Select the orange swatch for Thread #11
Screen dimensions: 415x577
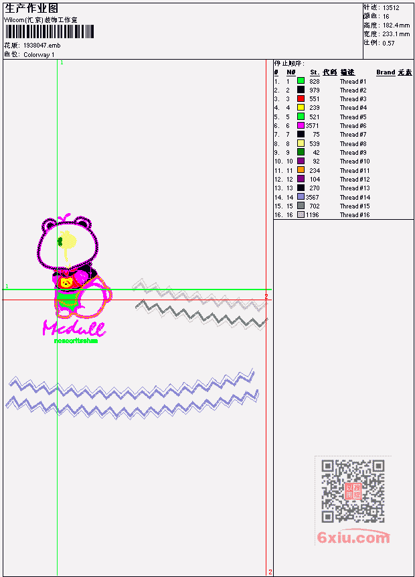click(301, 170)
